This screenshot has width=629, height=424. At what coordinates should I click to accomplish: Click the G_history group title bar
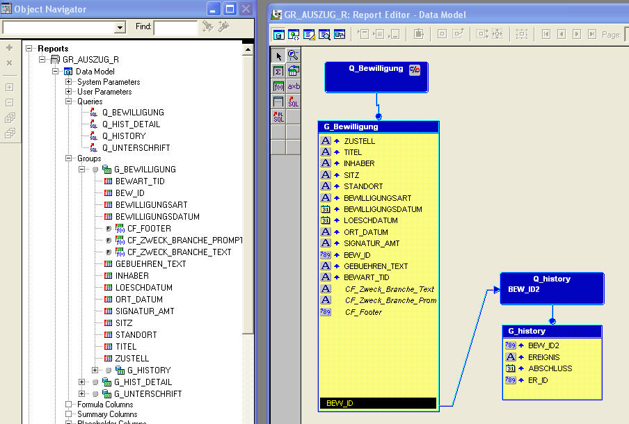click(x=552, y=331)
